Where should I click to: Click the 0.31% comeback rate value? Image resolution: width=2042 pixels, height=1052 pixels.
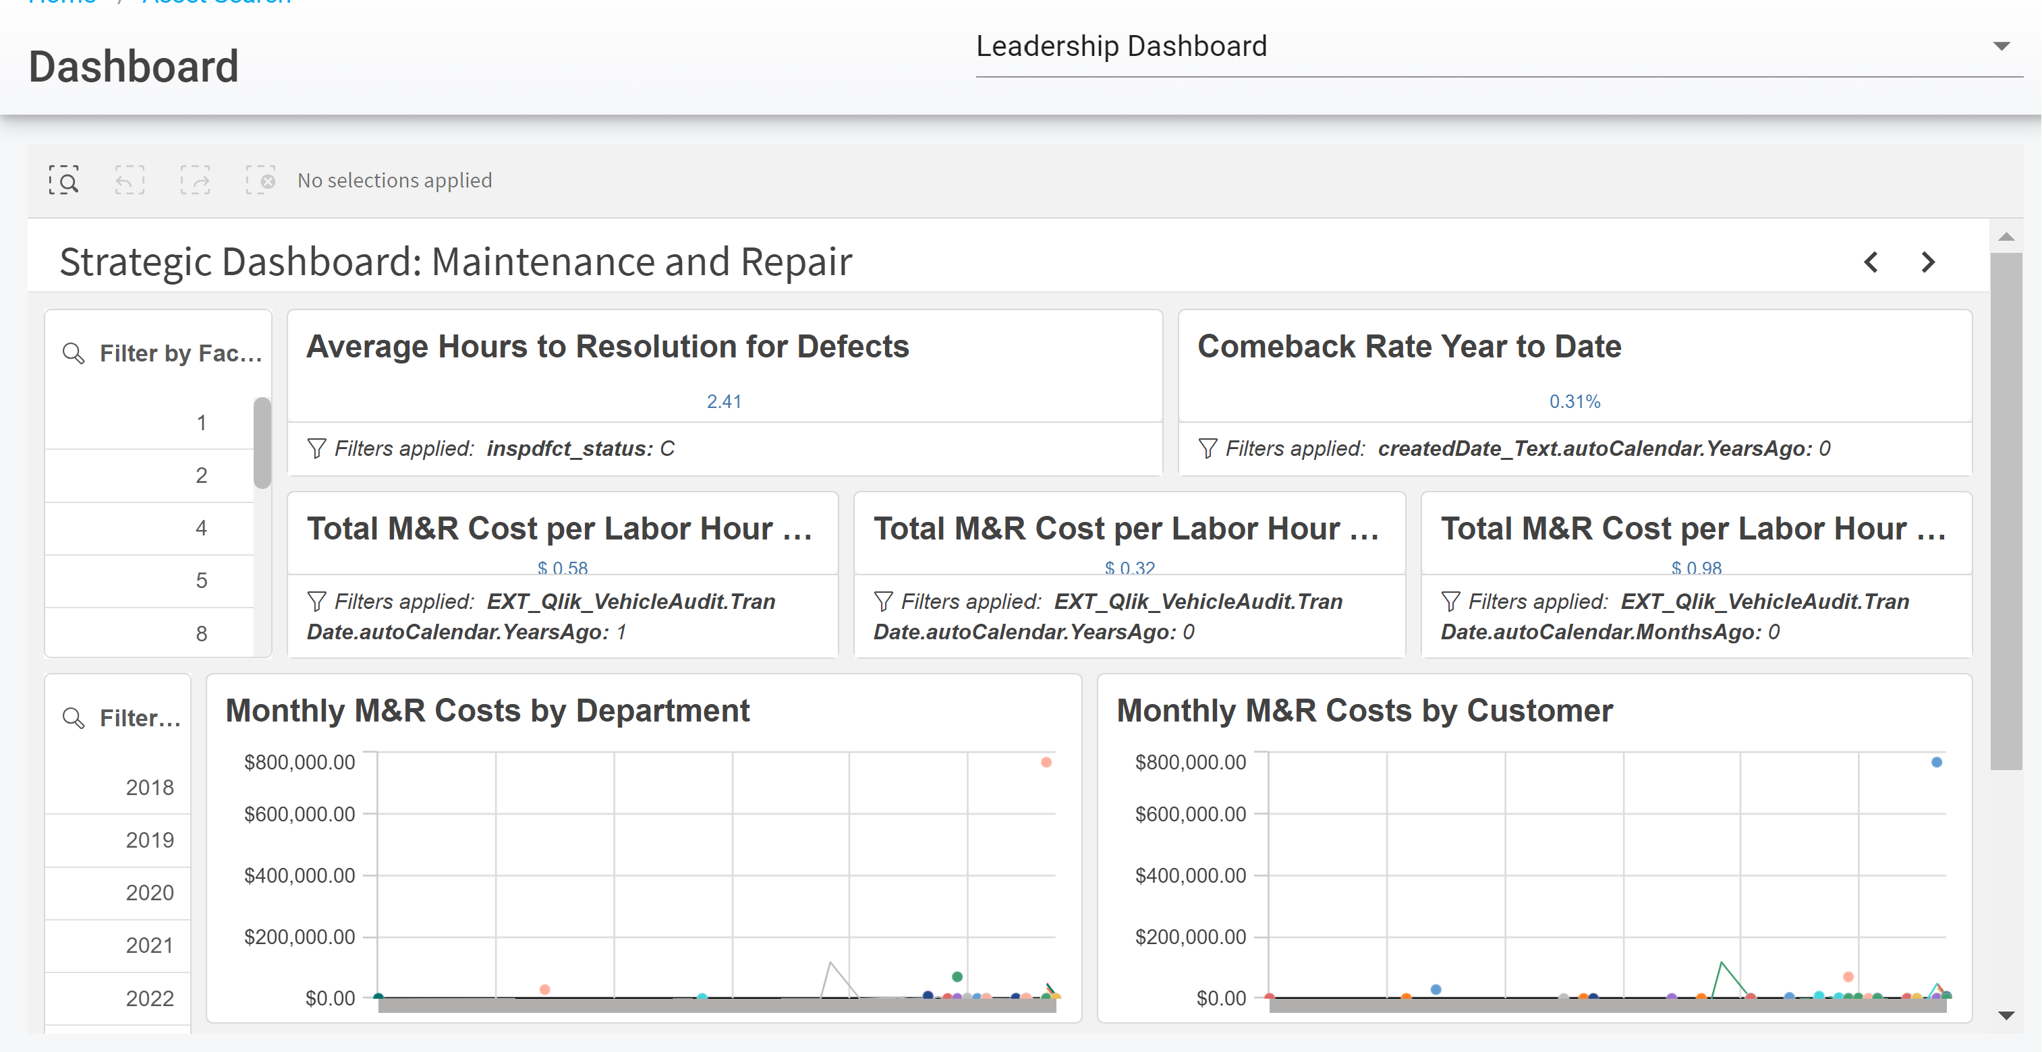point(1575,402)
